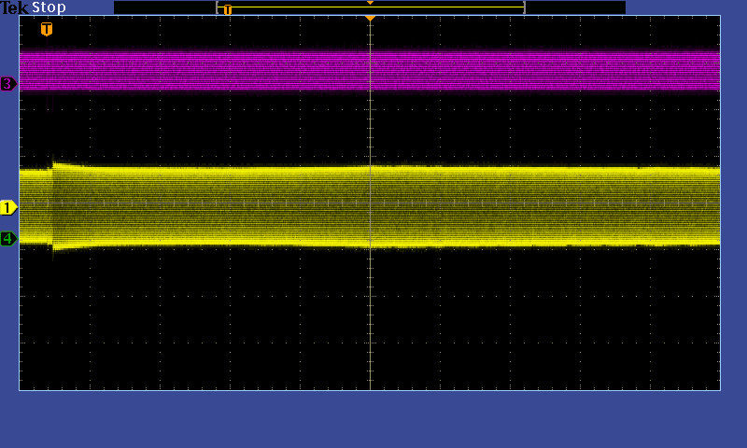Screen dimensions: 747x448
Task: Click record bar section left of the bracket
Action: (164, 7)
